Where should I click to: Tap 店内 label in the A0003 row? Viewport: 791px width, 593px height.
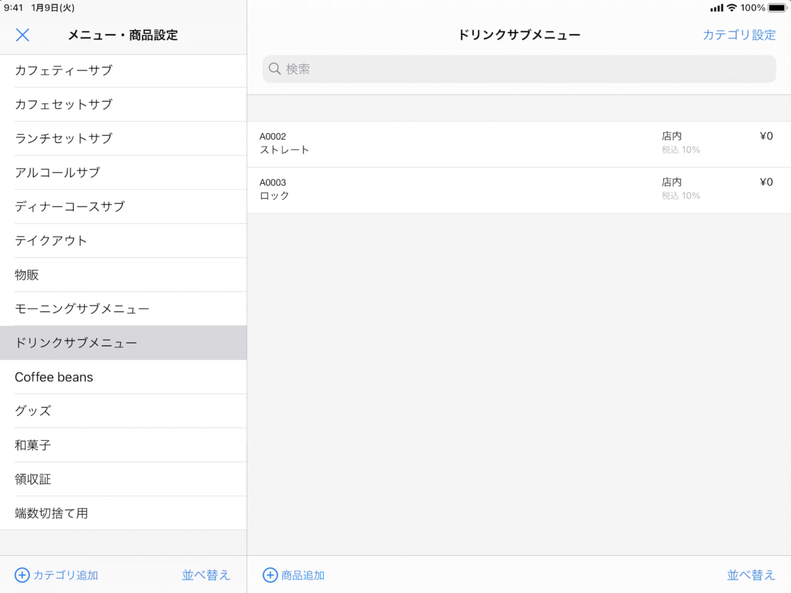click(672, 182)
